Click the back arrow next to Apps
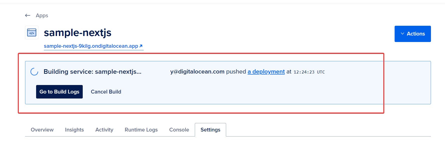This screenshot has height=146, width=445. pyautogui.click(x=28, y=15)
